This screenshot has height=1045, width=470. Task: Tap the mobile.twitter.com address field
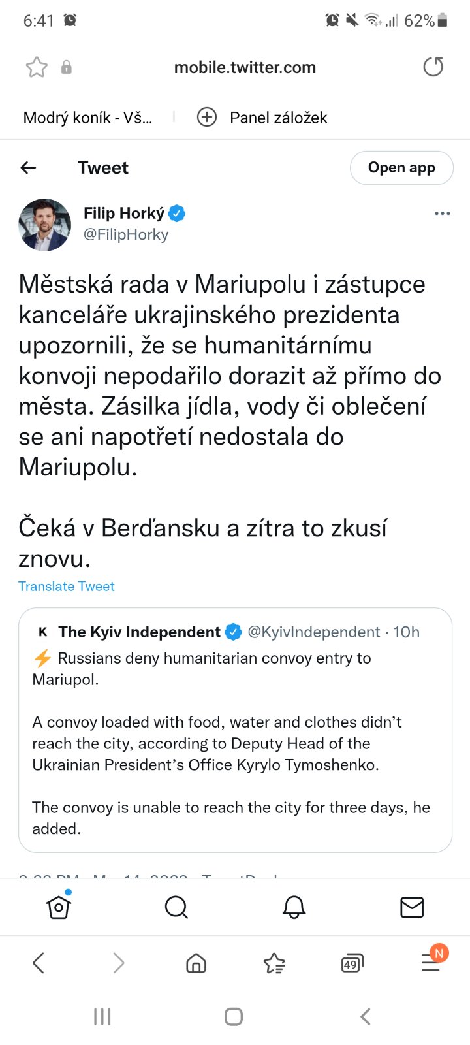coord(245,67)
